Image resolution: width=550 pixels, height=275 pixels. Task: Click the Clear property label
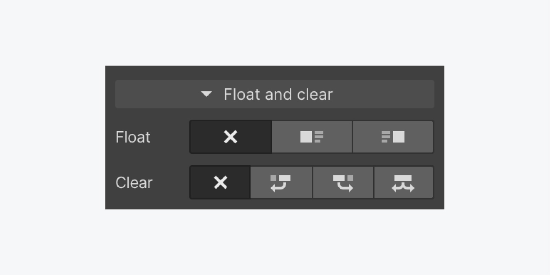point(134,183)
